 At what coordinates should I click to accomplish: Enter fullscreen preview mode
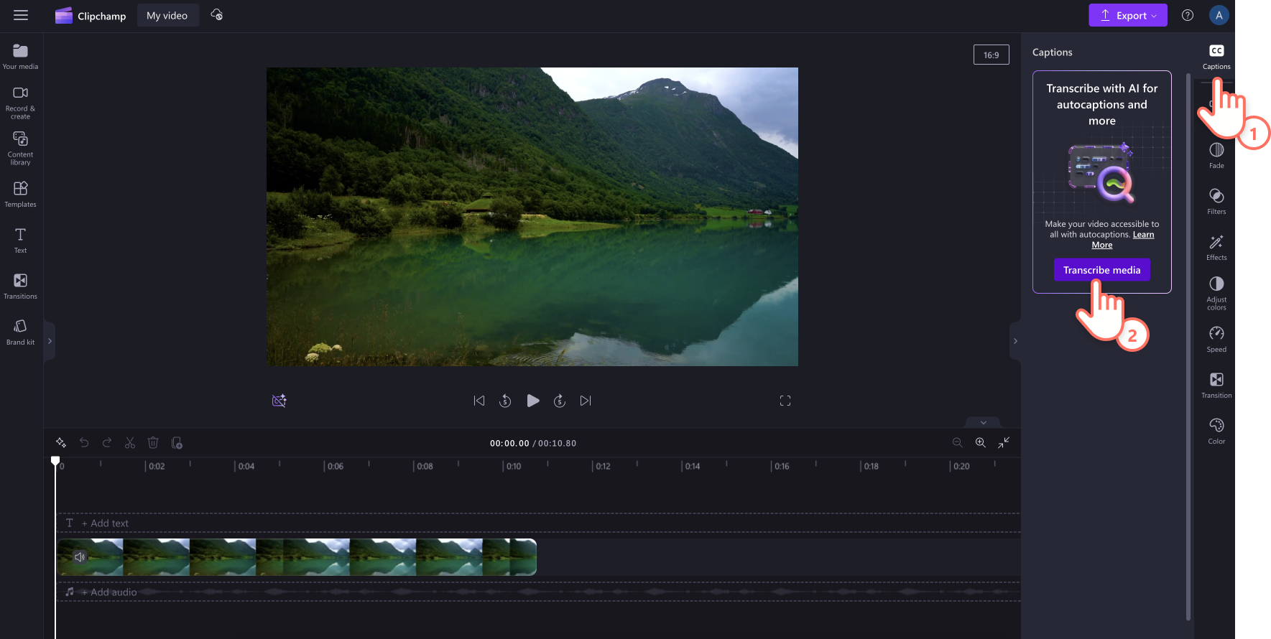[785, 401]
